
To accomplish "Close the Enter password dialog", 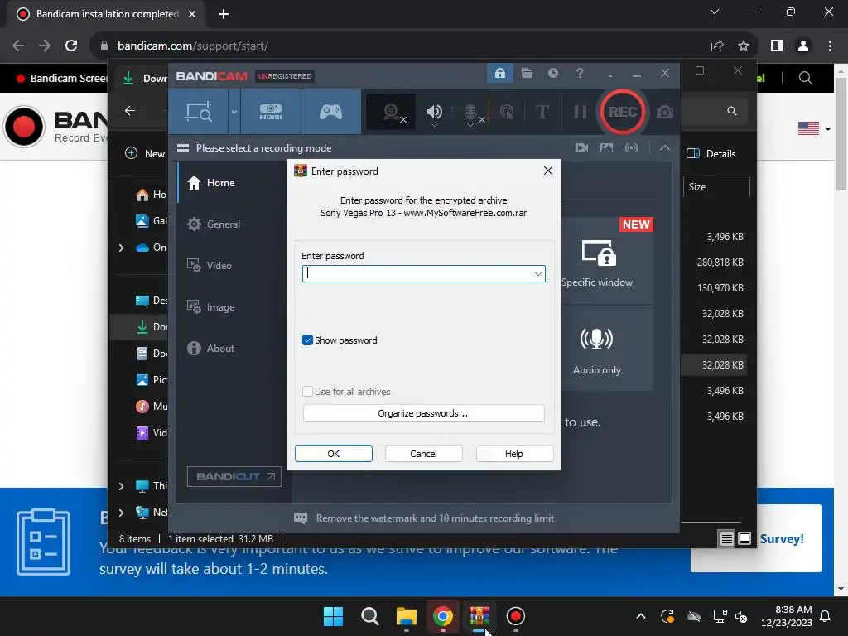I will coord(548,171).
